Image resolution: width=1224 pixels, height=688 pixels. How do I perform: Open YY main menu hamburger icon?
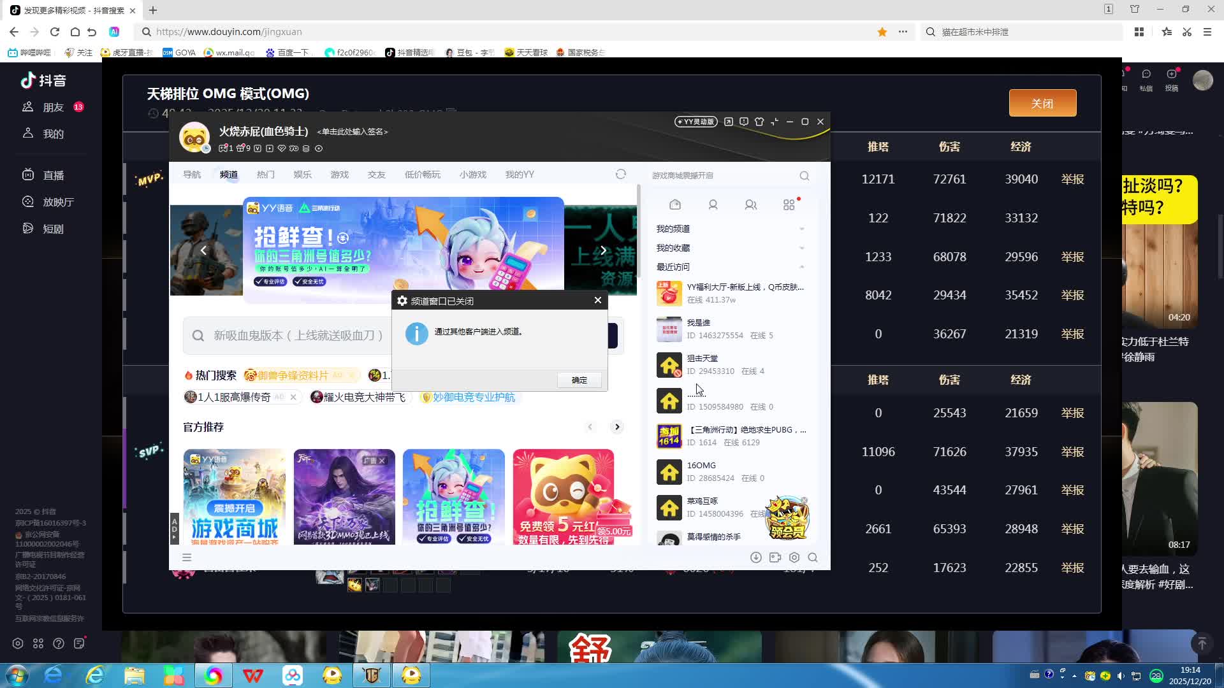(x=187, y=557)
